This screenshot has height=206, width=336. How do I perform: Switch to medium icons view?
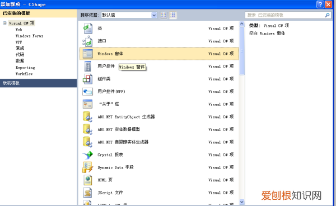pyautogui.click(x=173, y=15)
